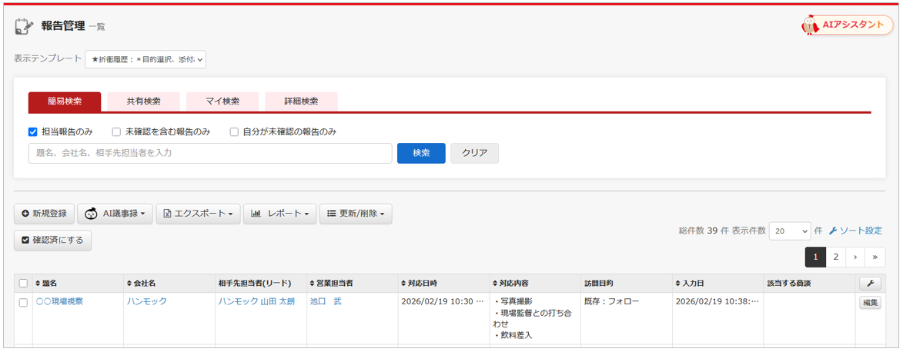
Task: Open the 詳細検索 tab
Action: [301, 101]
